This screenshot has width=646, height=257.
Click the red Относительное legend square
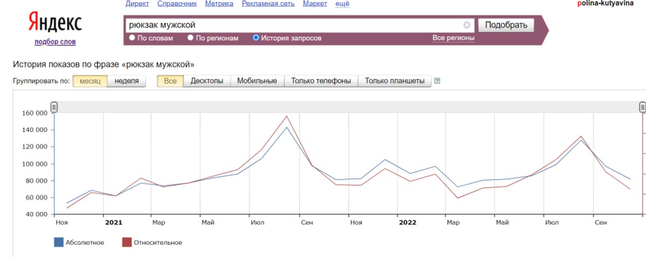click(x=127, y=242)
